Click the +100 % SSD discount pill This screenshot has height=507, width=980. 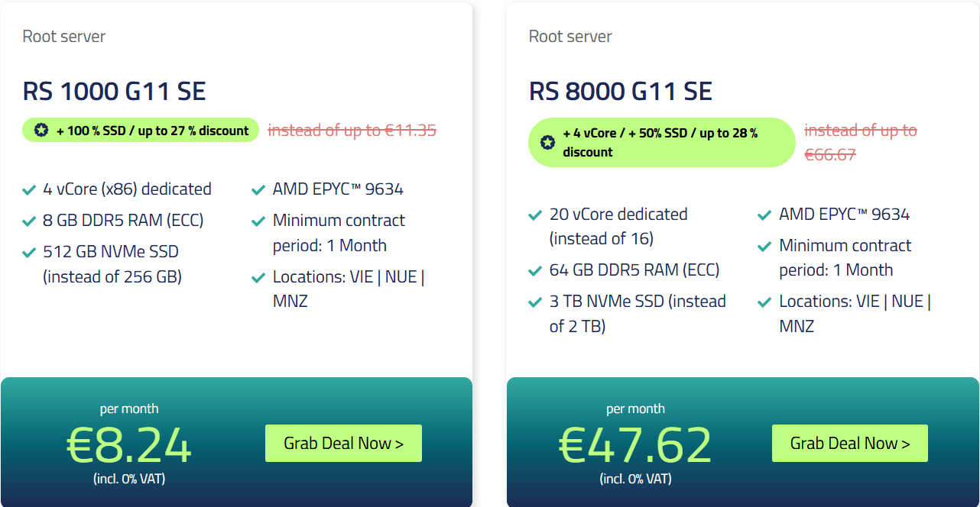[x=141, y=131]
